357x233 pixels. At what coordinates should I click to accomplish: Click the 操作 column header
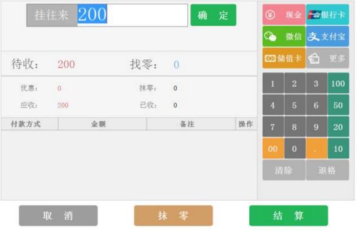point(246,124)
